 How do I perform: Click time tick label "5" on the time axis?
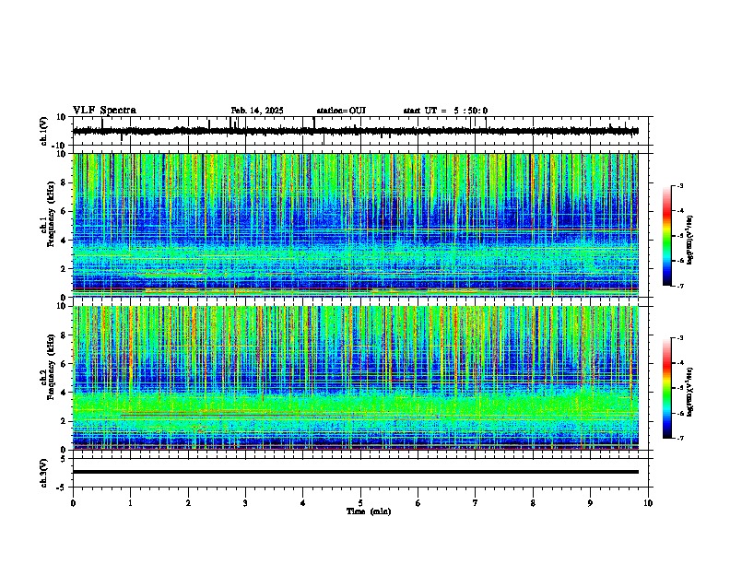point(360,503)
